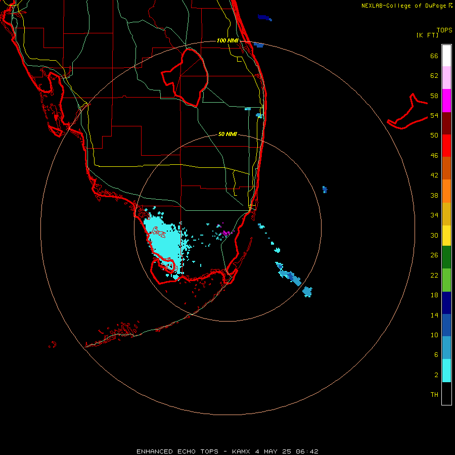Image resolution: width=455 pixels, height=455 pixels.
Task: Click the legend value 46
Action: (x=434, y=156)
